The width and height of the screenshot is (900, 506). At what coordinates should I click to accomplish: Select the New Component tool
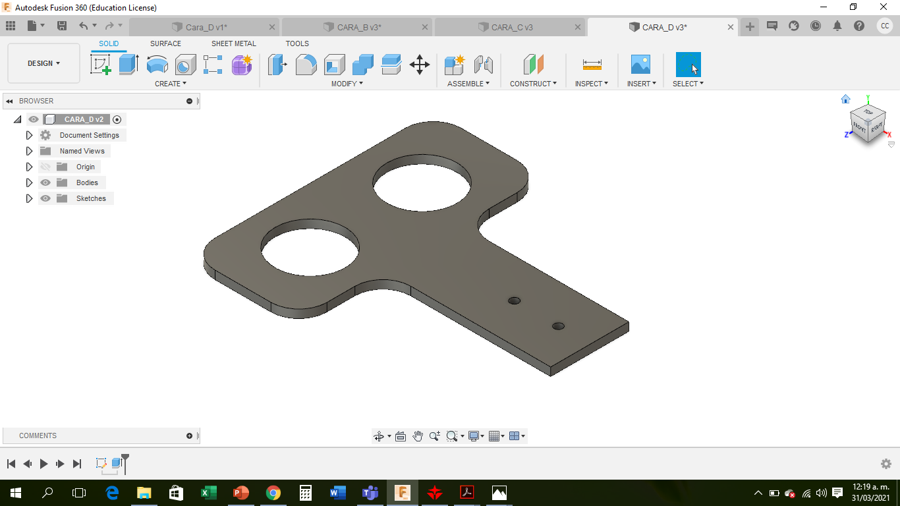click(455, 65)
